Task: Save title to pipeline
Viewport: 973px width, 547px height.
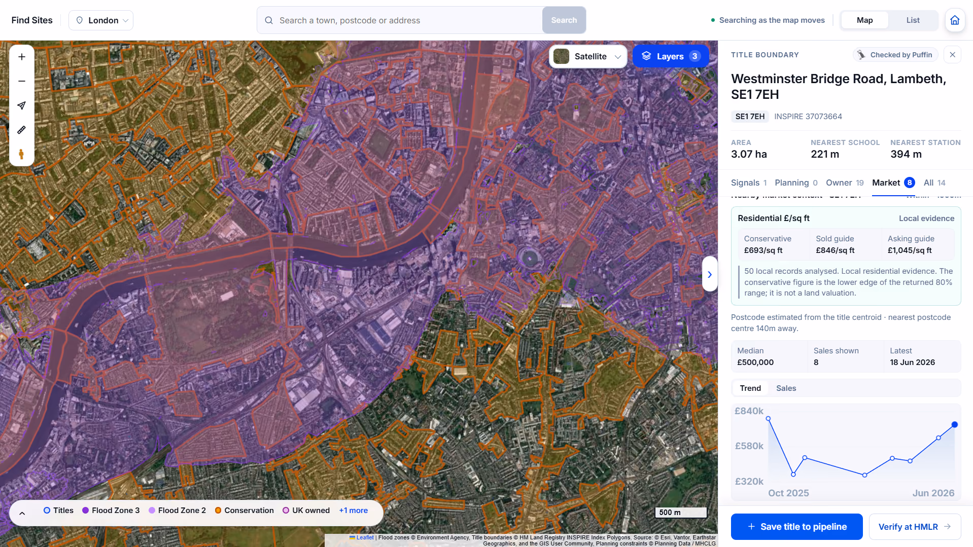Action: coord(796,527)
